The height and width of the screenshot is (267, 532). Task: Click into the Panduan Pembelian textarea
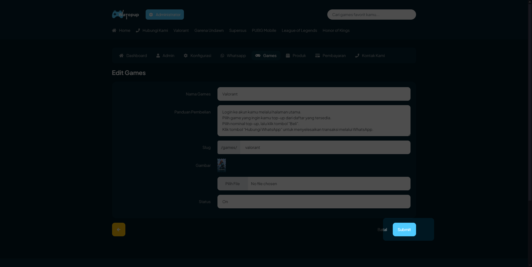tap(314, 121)
